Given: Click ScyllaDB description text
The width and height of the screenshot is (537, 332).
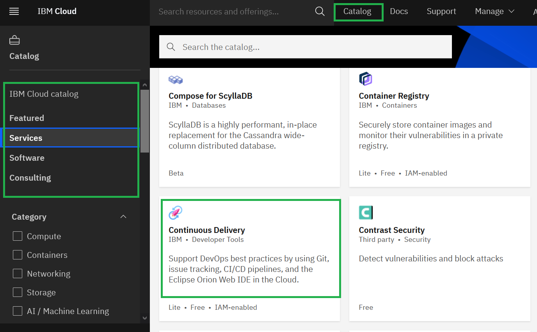Looking at the screenshot, I should tap(243, 135).
